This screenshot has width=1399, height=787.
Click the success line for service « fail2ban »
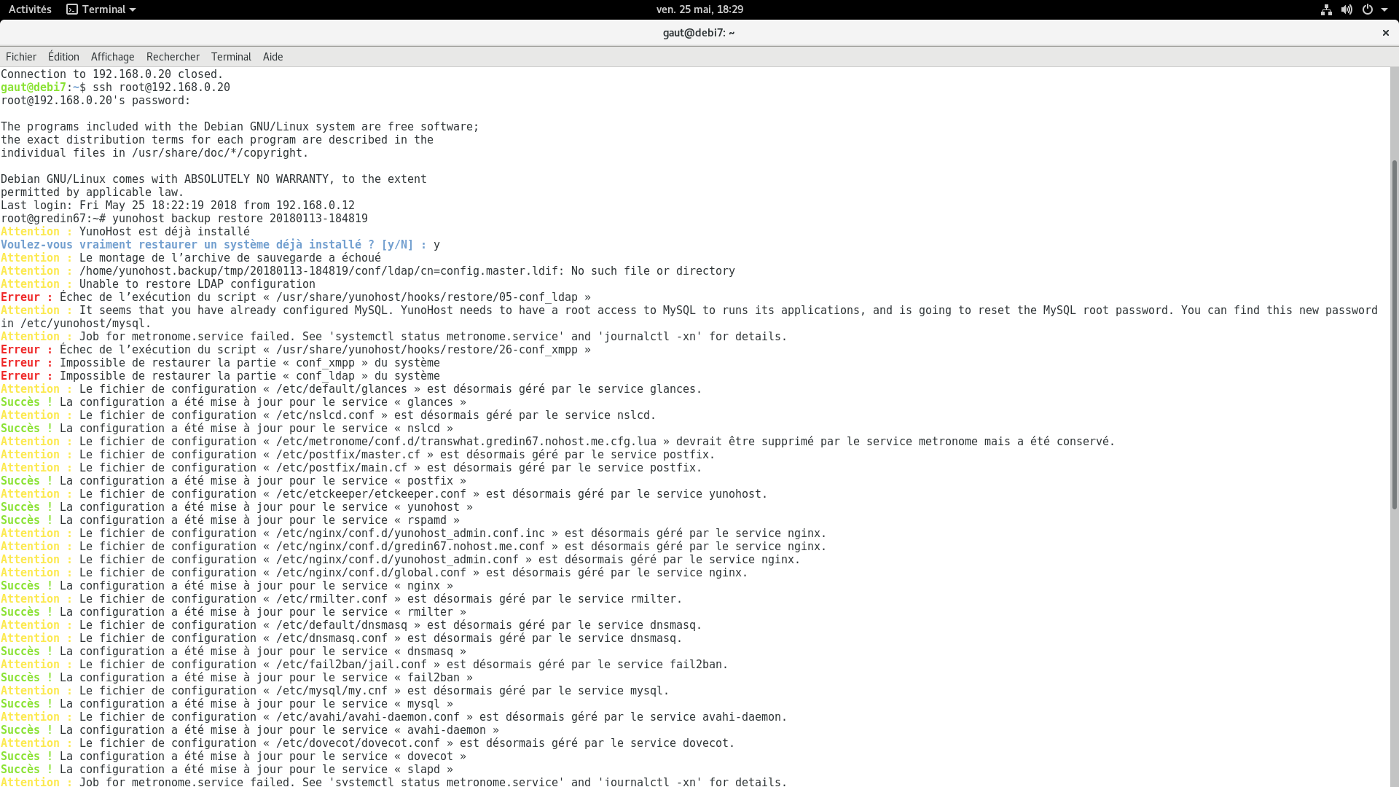(x=237, y=678)
